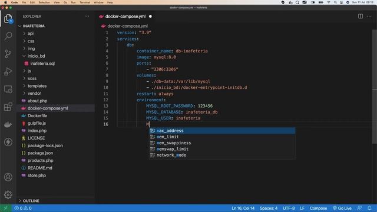Open the View menu
The width and height of the screenshot is (377, 212).
click(x=57, y=2)
